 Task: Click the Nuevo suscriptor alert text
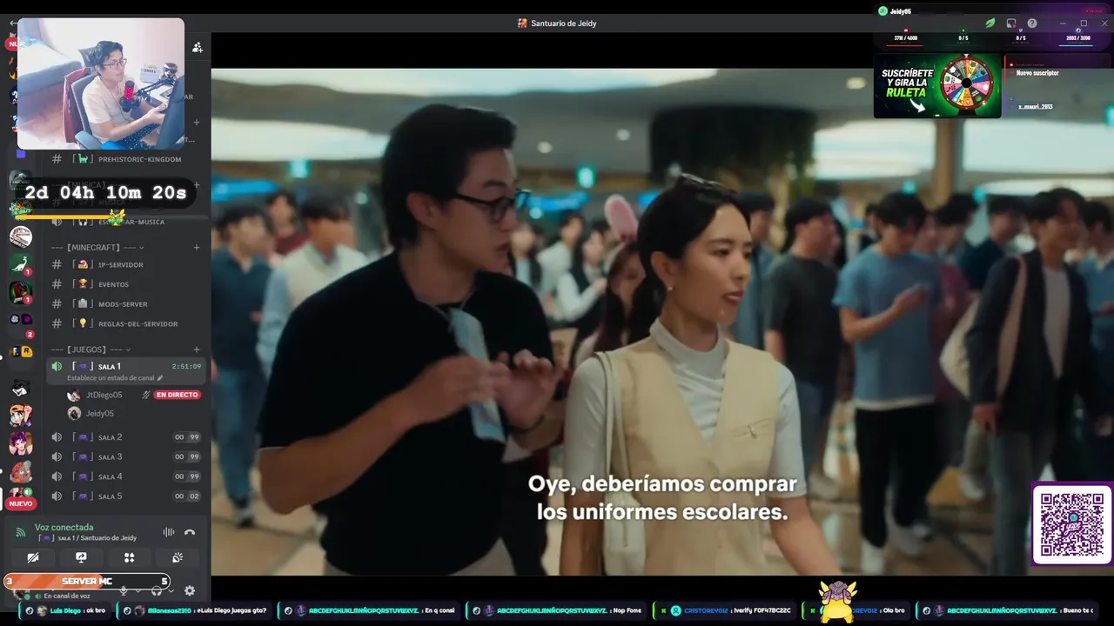1037,73
